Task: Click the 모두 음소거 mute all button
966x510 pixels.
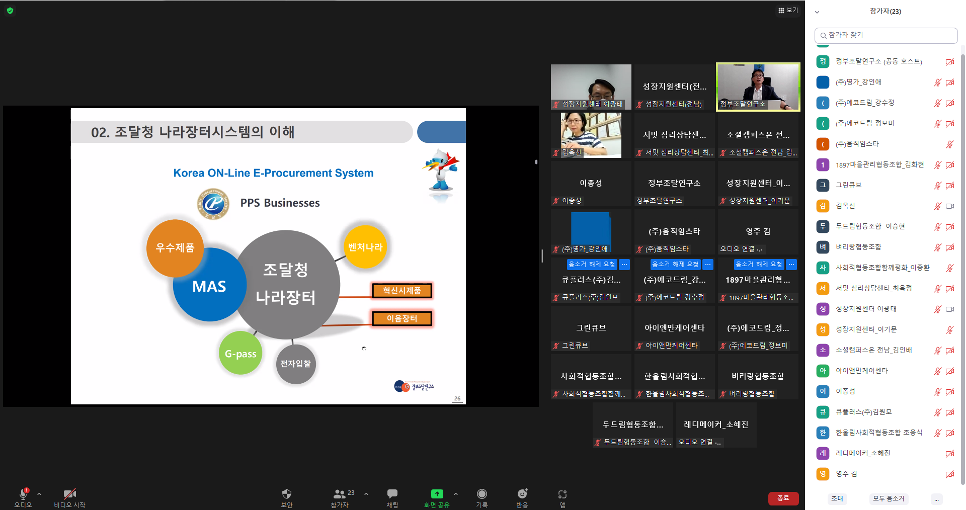Action: [x=889, y=498]
